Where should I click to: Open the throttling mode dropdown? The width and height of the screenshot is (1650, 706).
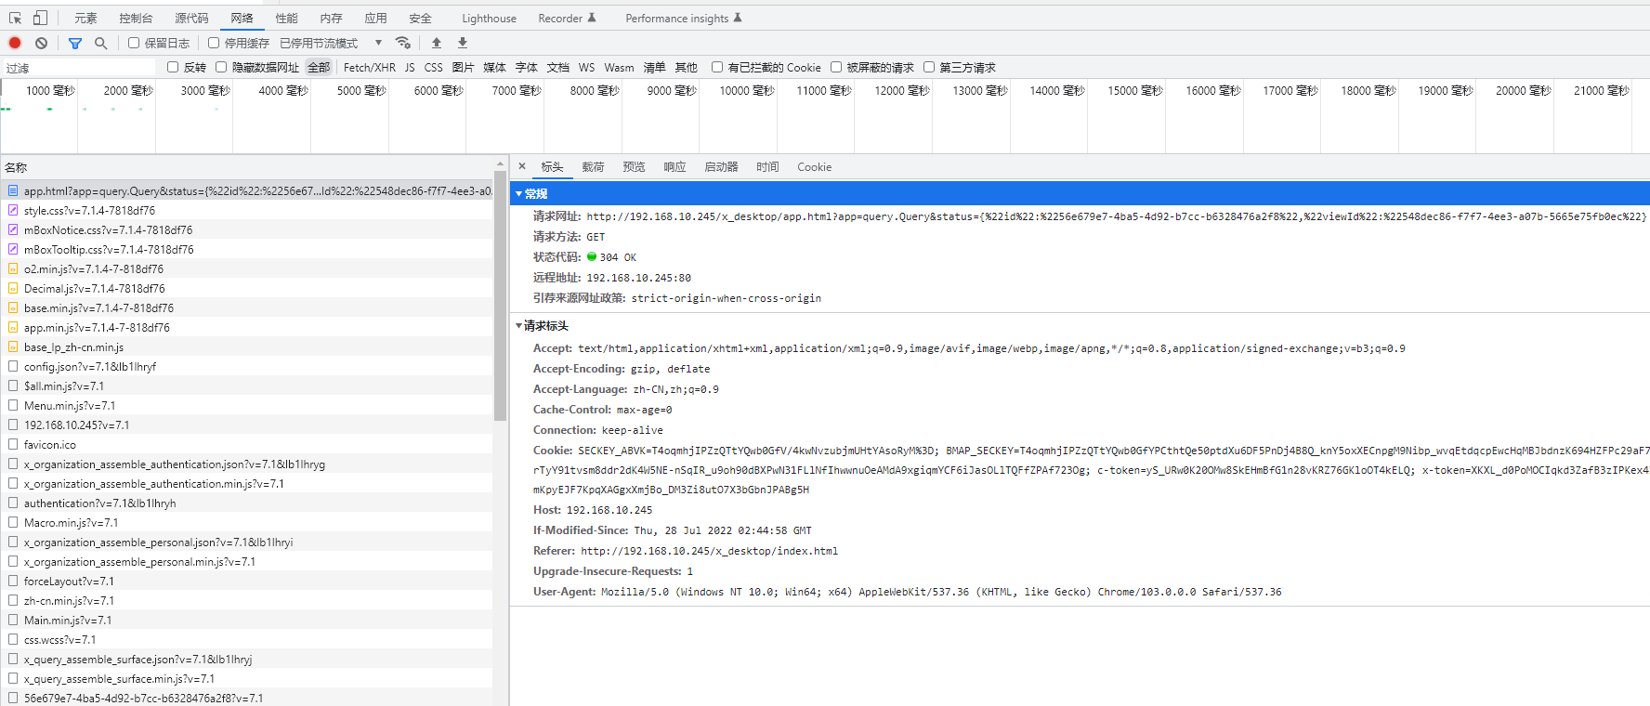coord(378,43)
